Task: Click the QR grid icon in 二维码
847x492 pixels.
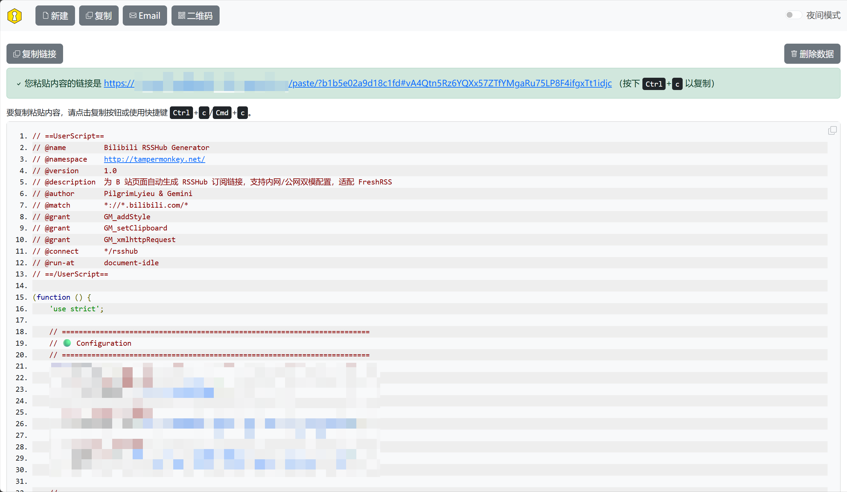Action: pos(181,16)
